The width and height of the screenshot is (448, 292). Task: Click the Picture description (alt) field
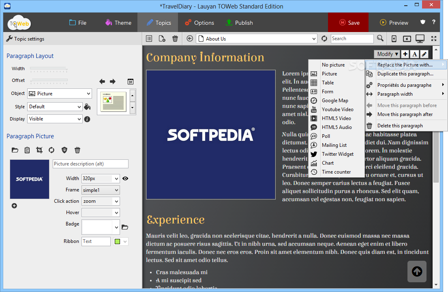point(90,164)
